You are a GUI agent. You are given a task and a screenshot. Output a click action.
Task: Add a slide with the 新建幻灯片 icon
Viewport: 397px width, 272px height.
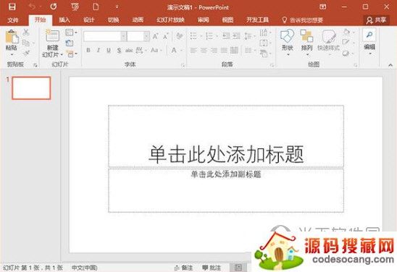(x=52, y=35)
